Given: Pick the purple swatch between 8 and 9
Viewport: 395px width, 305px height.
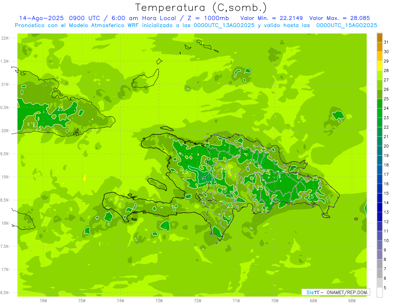Looking at the screenshot, I should click(380, 255).
